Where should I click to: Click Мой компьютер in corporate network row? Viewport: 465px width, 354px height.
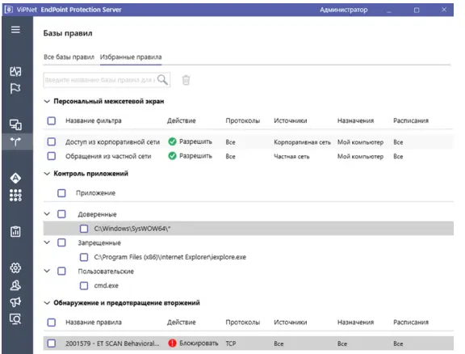(x=360, y=142)
